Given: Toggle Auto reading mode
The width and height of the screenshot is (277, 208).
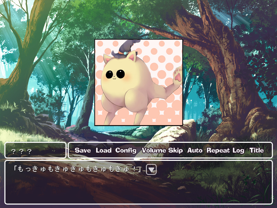Looking at the screenshot, I should click(x=195, y=150).
